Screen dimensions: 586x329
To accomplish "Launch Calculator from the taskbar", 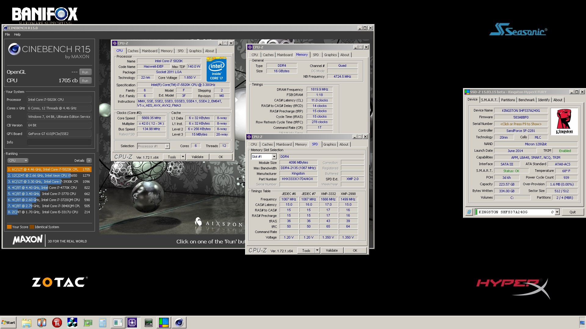I will point(103,323).
